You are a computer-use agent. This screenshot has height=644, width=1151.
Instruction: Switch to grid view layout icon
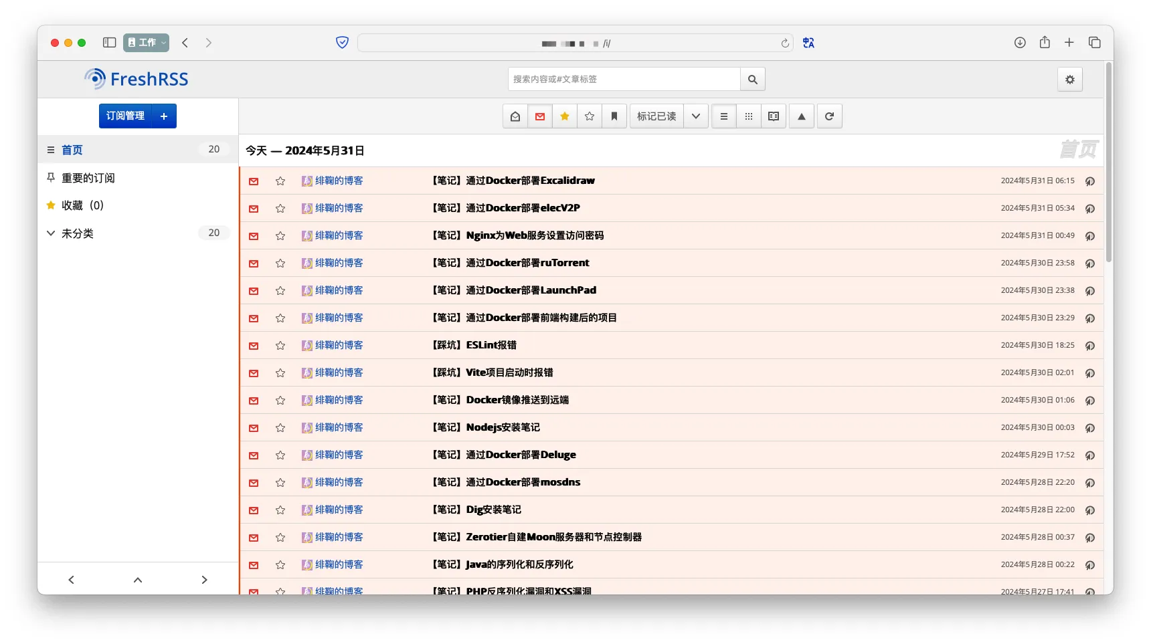[749, 116]
